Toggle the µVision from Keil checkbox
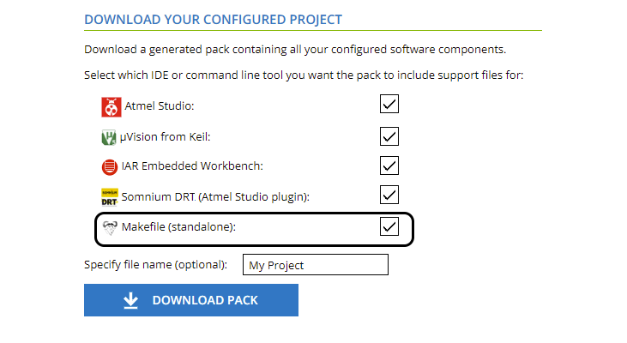This screenshot has width=627, height=343. [389, 135]
